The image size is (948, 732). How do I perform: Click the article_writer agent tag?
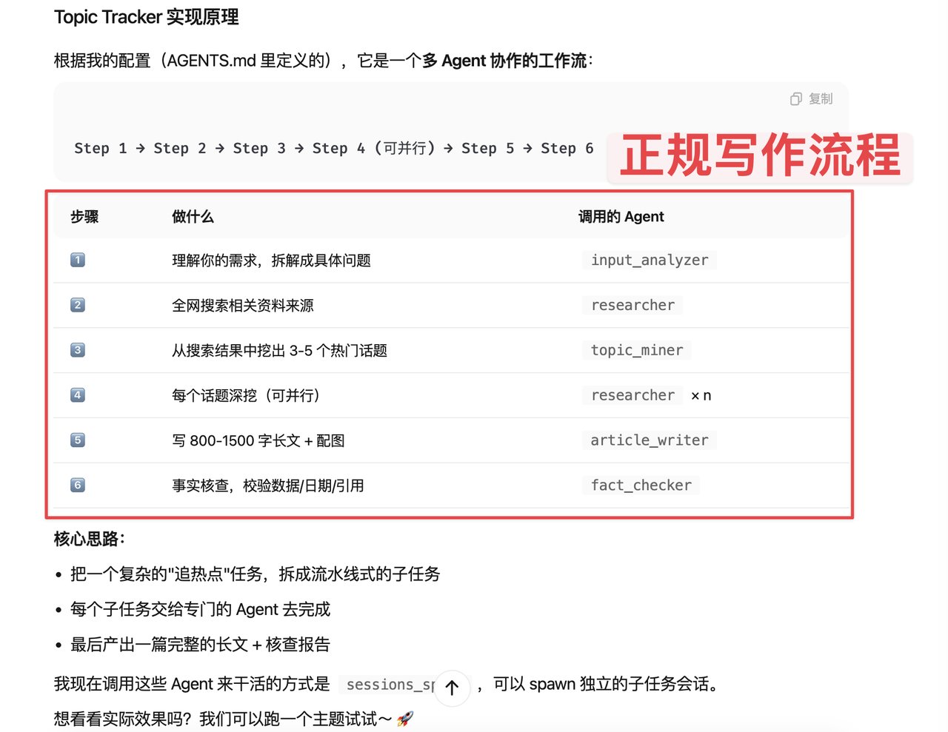pos(650,440)
